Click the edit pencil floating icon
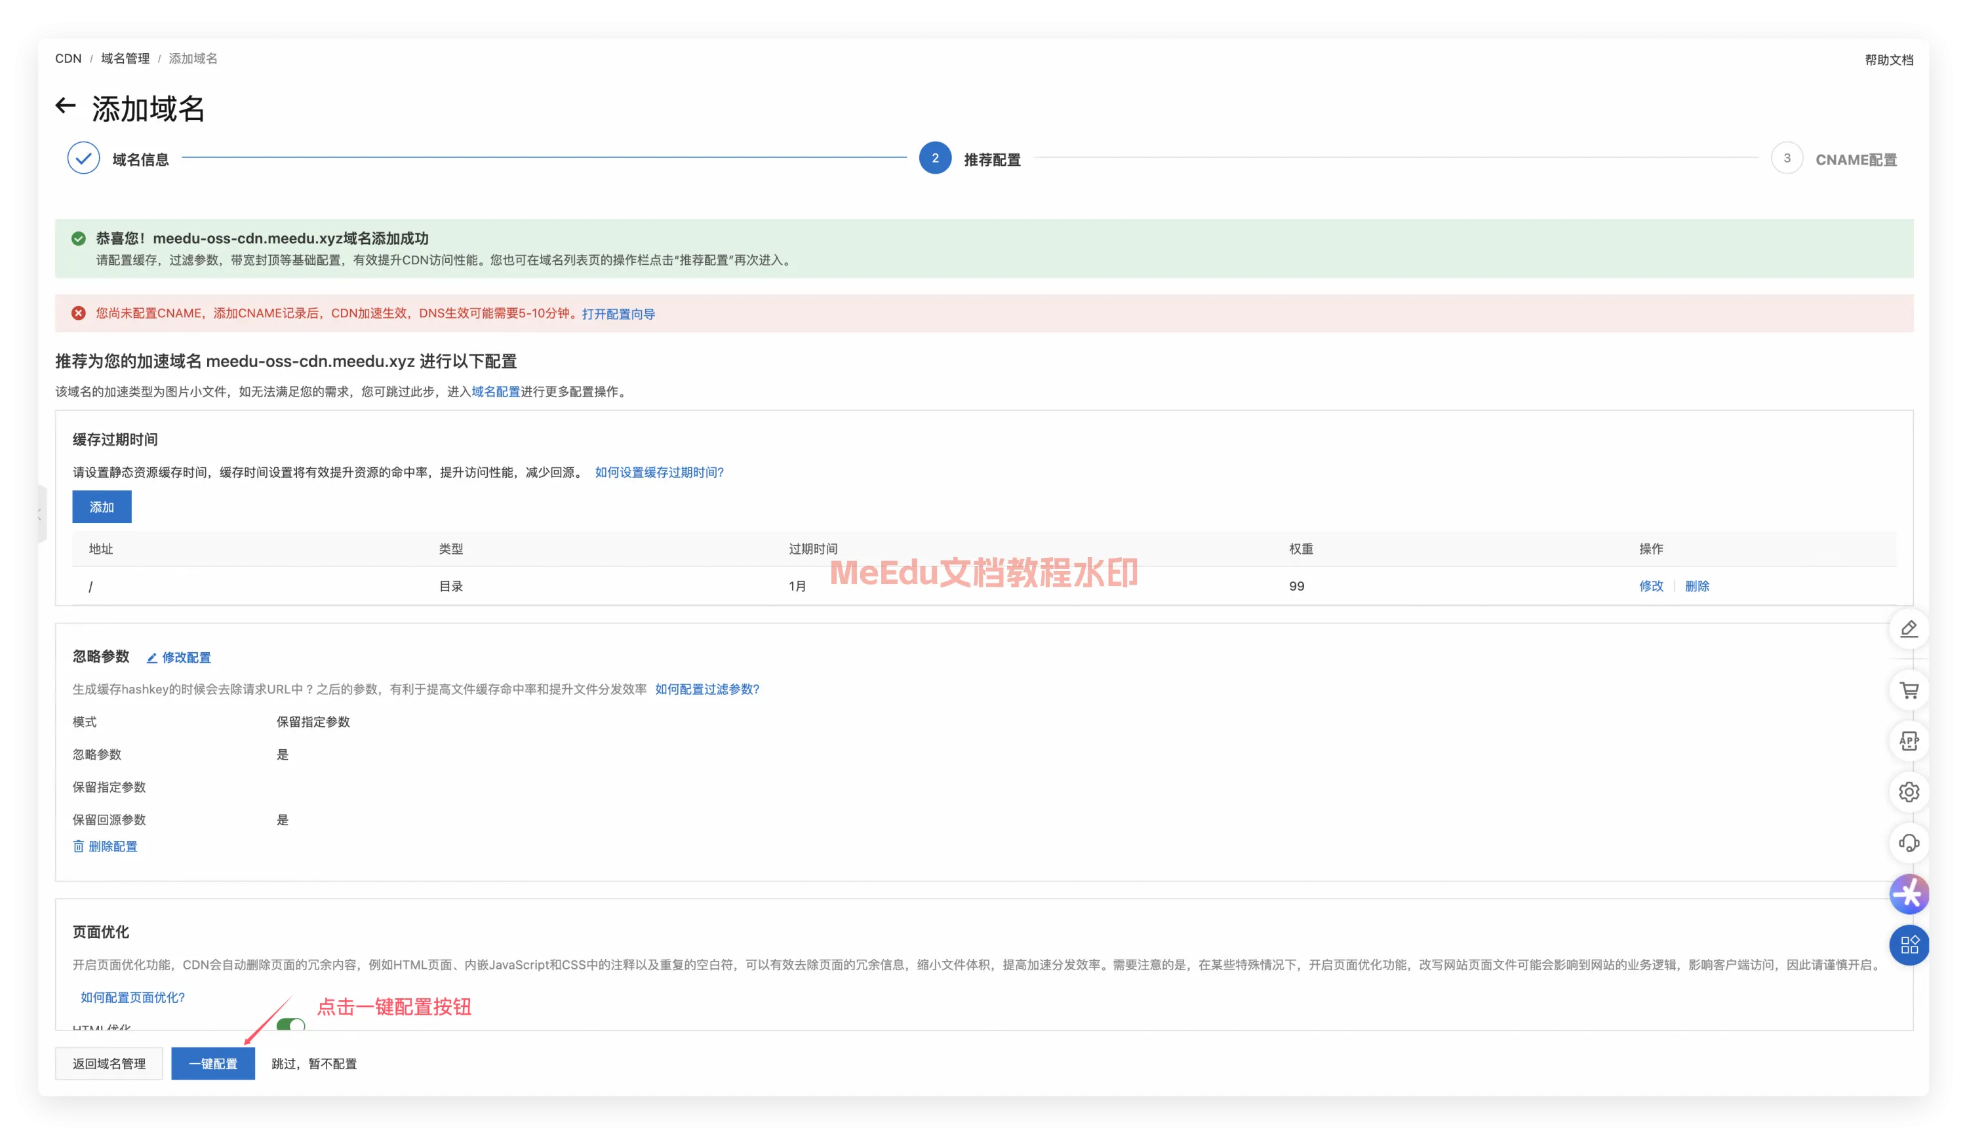This screenshot has height=1134, width=1967. tap(1908, 629)
